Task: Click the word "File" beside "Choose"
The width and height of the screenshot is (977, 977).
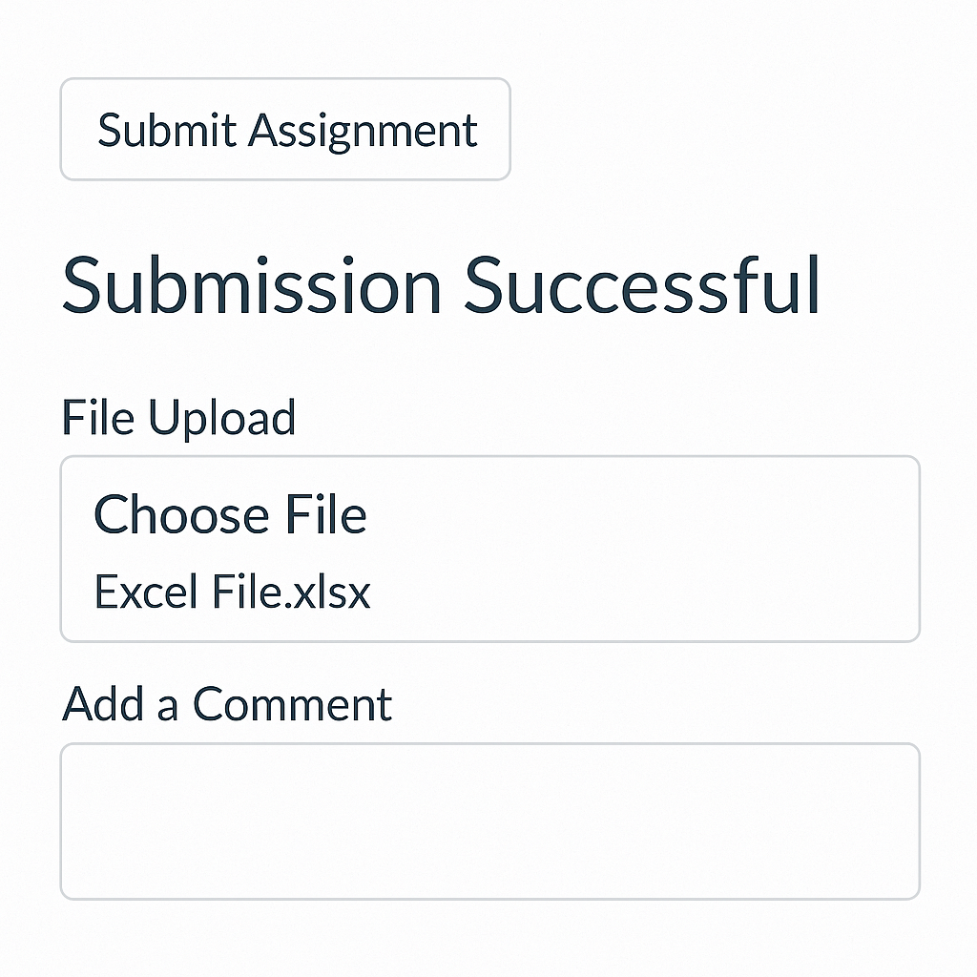Action: coord(326,515)
